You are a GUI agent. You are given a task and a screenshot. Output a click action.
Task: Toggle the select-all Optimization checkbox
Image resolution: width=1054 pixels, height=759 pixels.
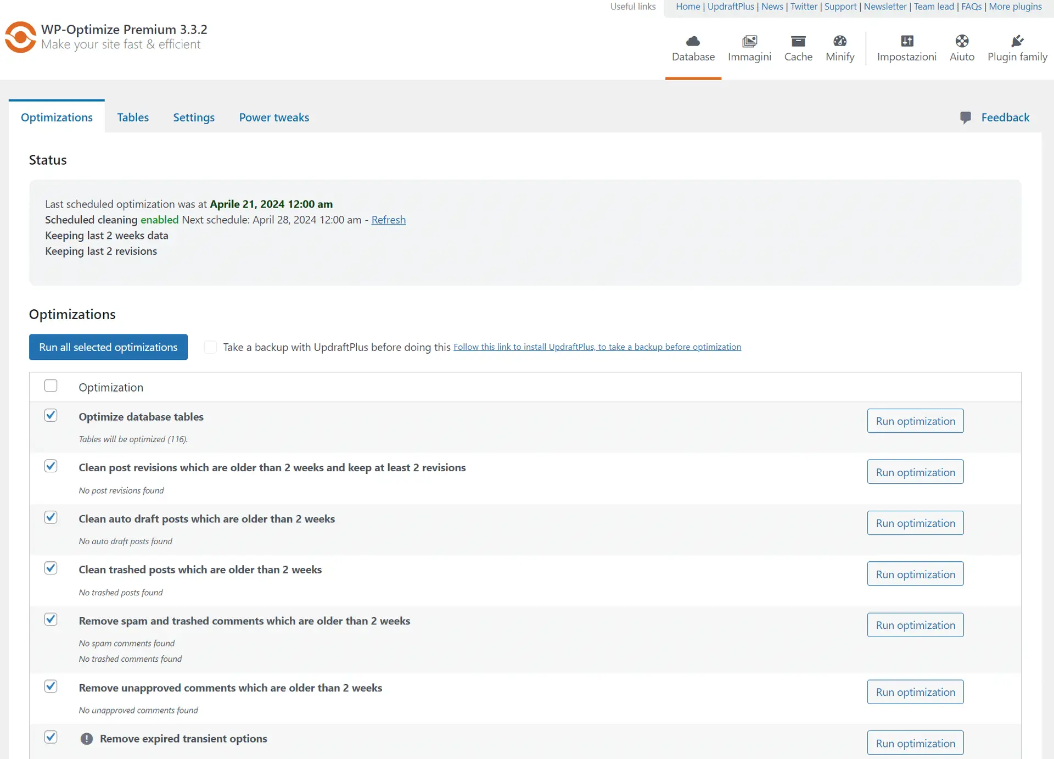[51, 386]
